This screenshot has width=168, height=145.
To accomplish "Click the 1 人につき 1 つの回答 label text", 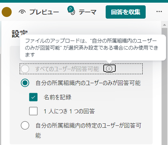I will pyautogui.click(x=69, y=111).
